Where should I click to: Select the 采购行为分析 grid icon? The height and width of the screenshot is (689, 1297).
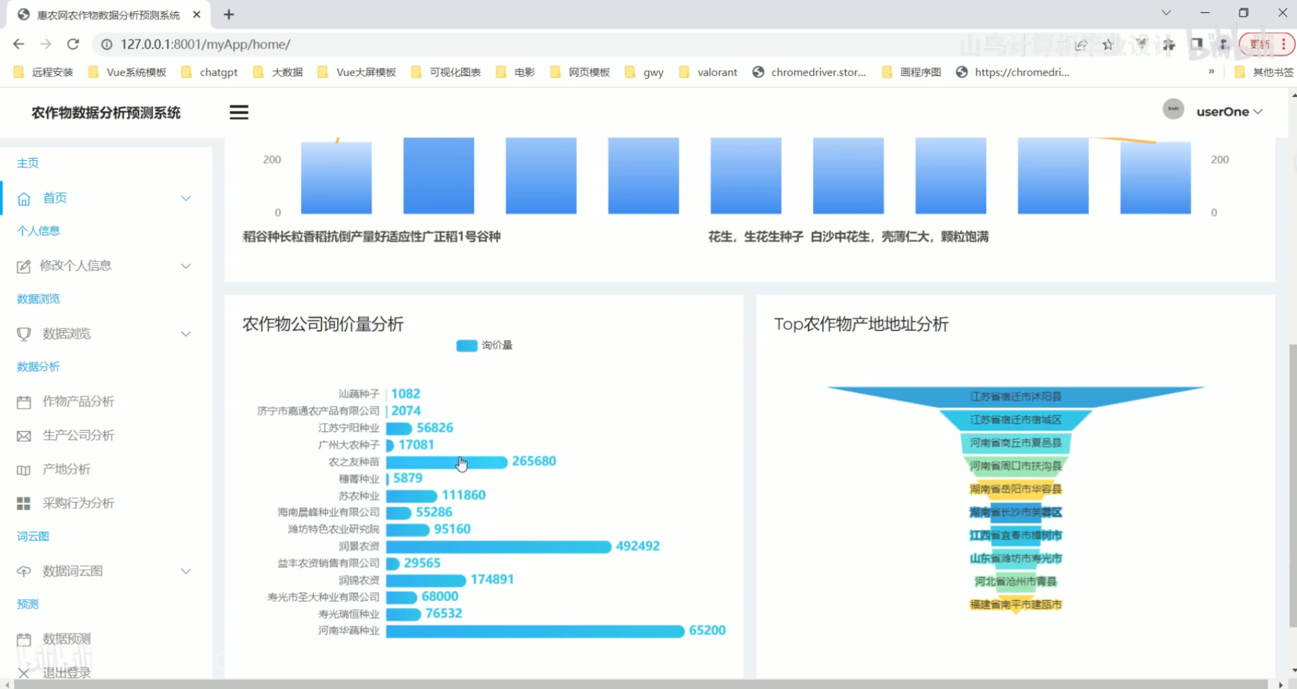pyautogui.click(x=24, y=503)
